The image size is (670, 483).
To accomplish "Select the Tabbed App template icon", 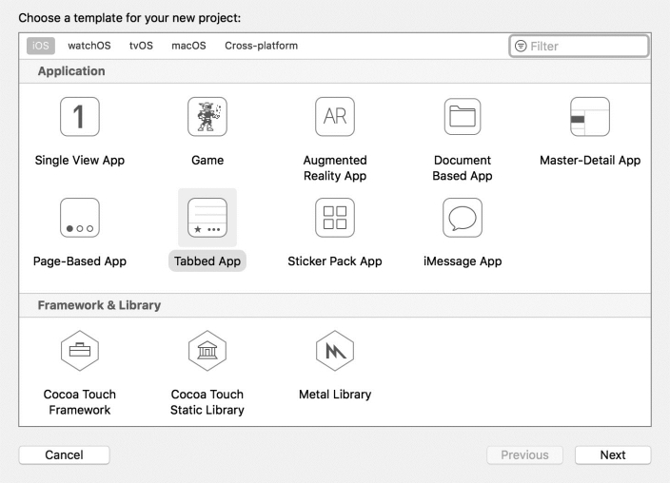I will 207,218.
